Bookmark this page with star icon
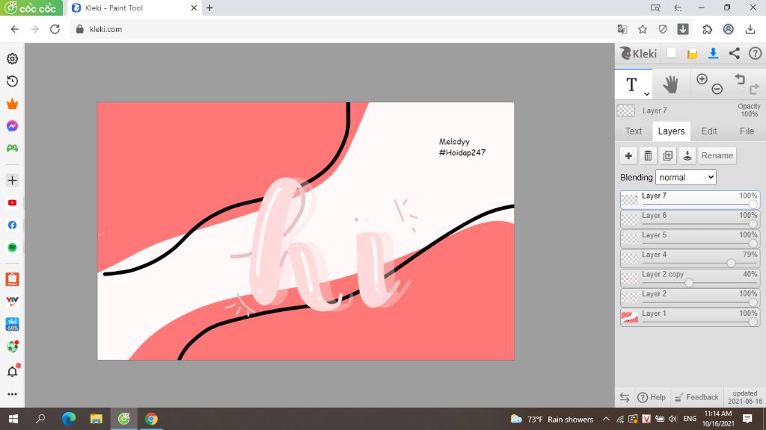766x430 pixels. [643, 29]
